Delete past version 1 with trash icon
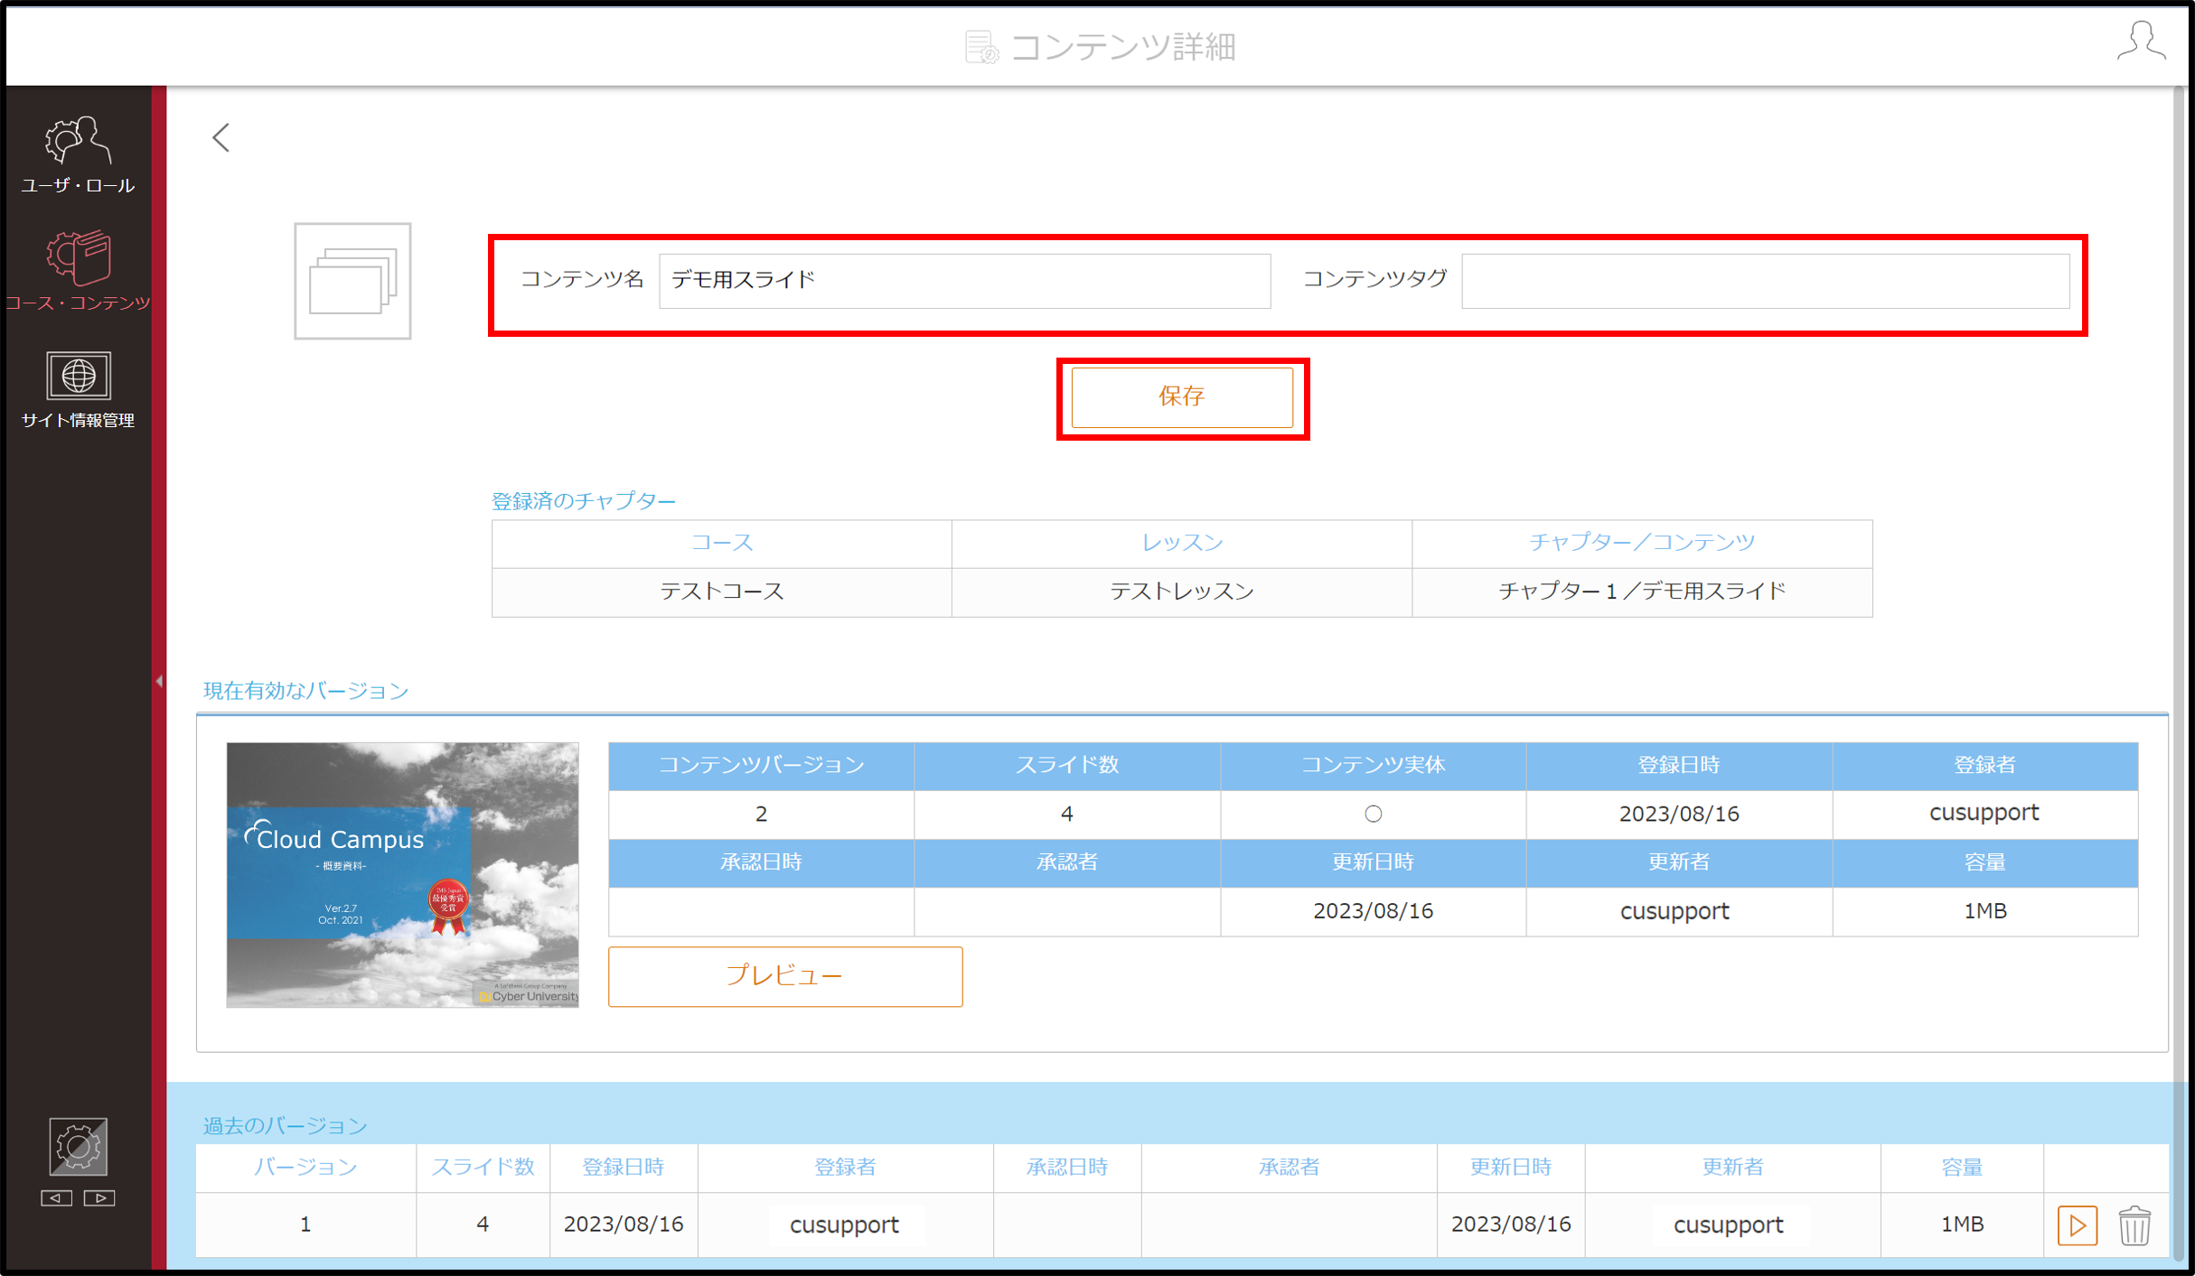2195x1276 pixels. 2134,1225
